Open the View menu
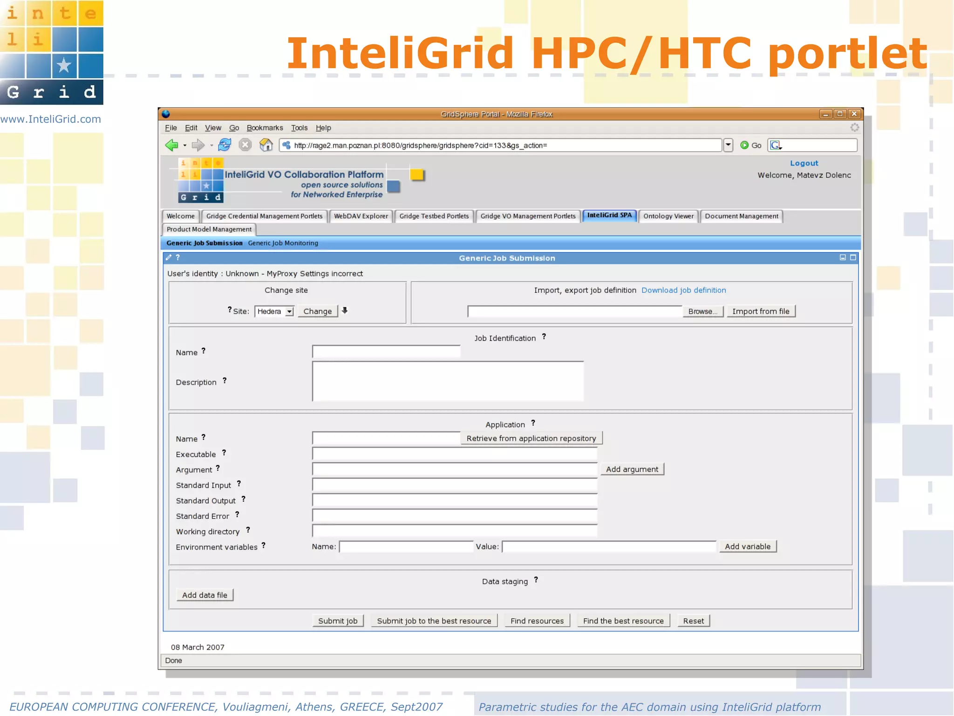This screenshot has height=716, width=954. [x=213, y=128]
